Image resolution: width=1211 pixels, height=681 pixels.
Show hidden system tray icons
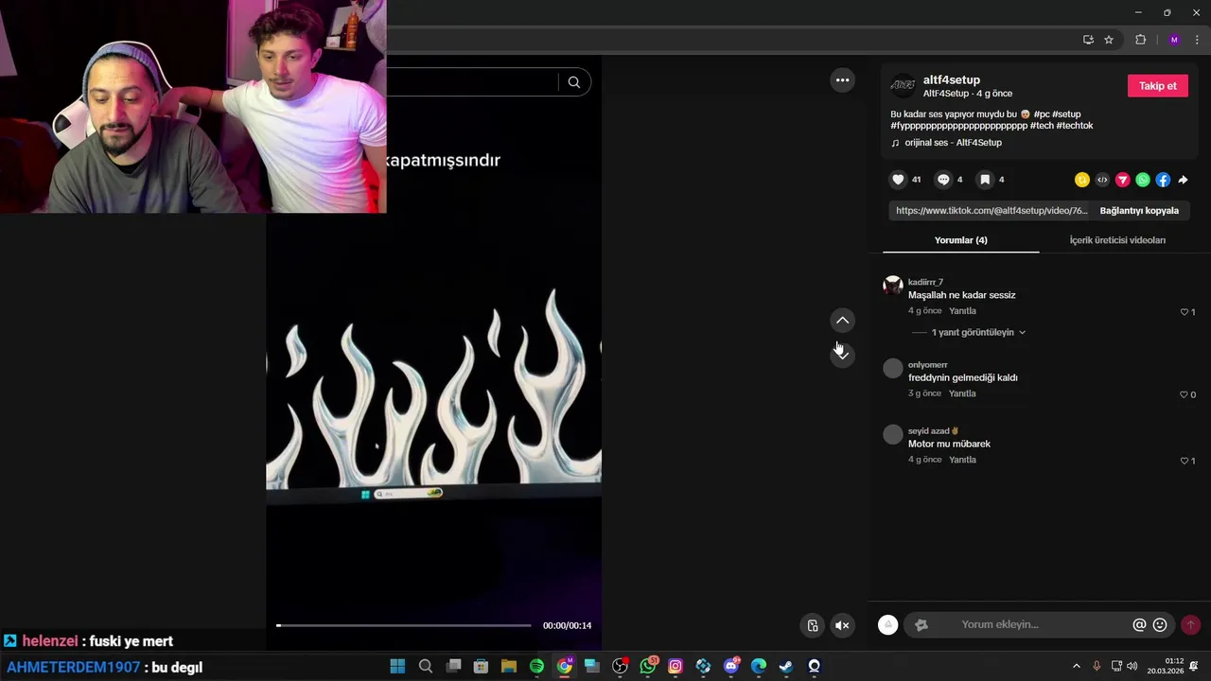click(1076, 666)
